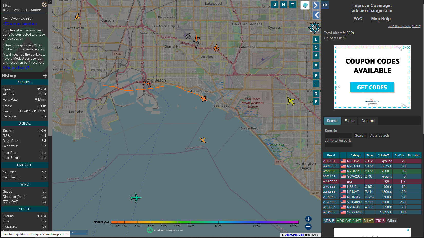Click the right arrow sidebar expand button

pos(316,5)
